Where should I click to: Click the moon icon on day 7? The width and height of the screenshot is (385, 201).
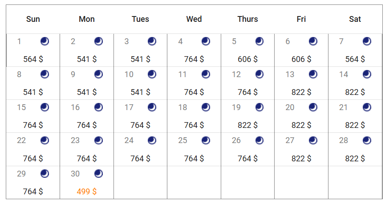[x=367, y=41]
